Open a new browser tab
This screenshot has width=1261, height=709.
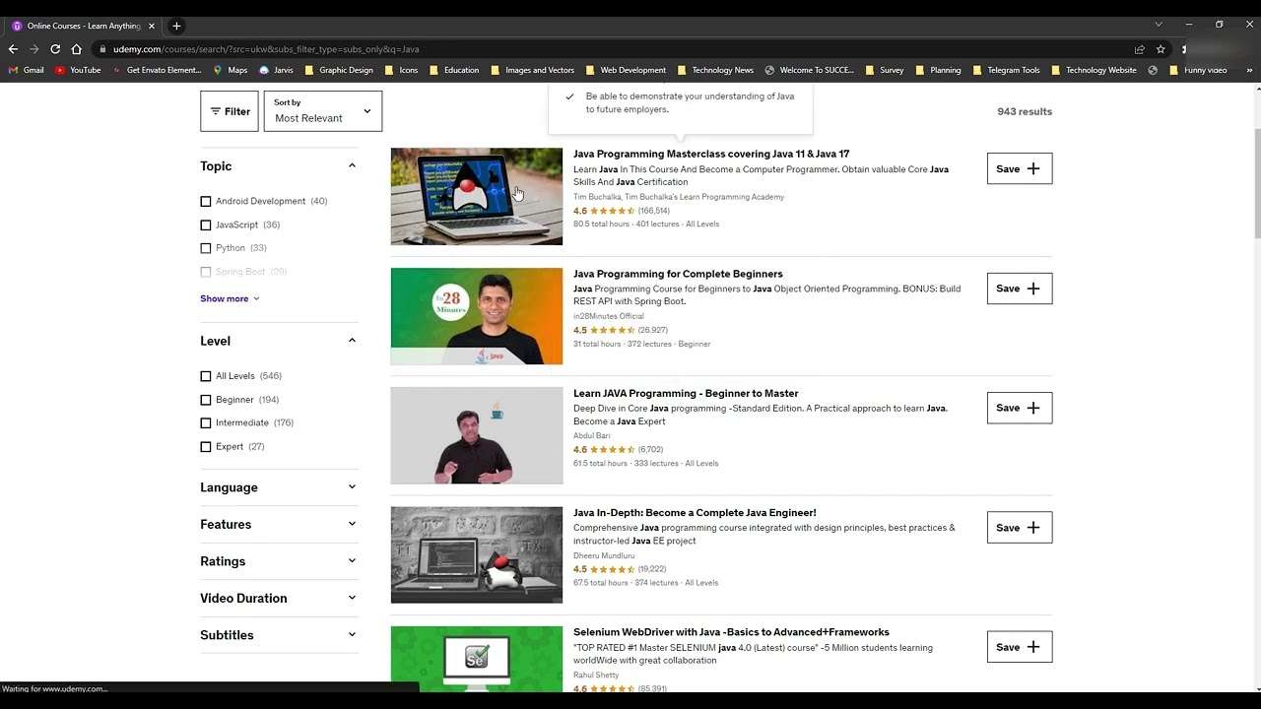(x=176, y=26)
